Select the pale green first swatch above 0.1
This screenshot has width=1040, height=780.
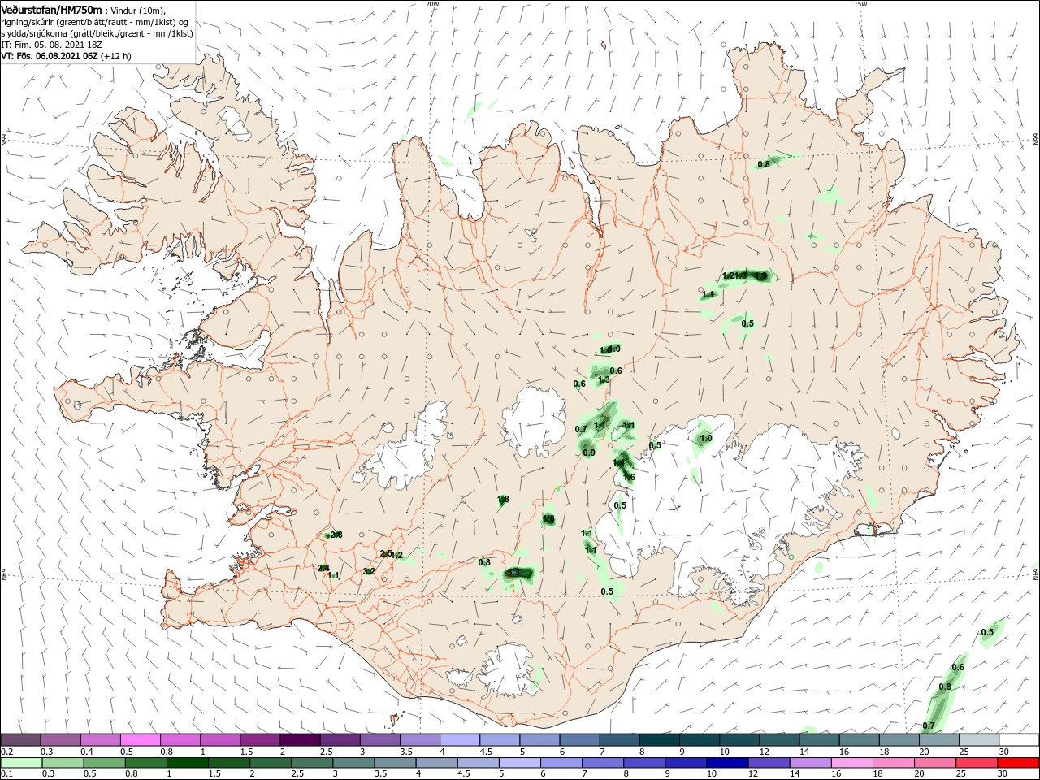20,763
